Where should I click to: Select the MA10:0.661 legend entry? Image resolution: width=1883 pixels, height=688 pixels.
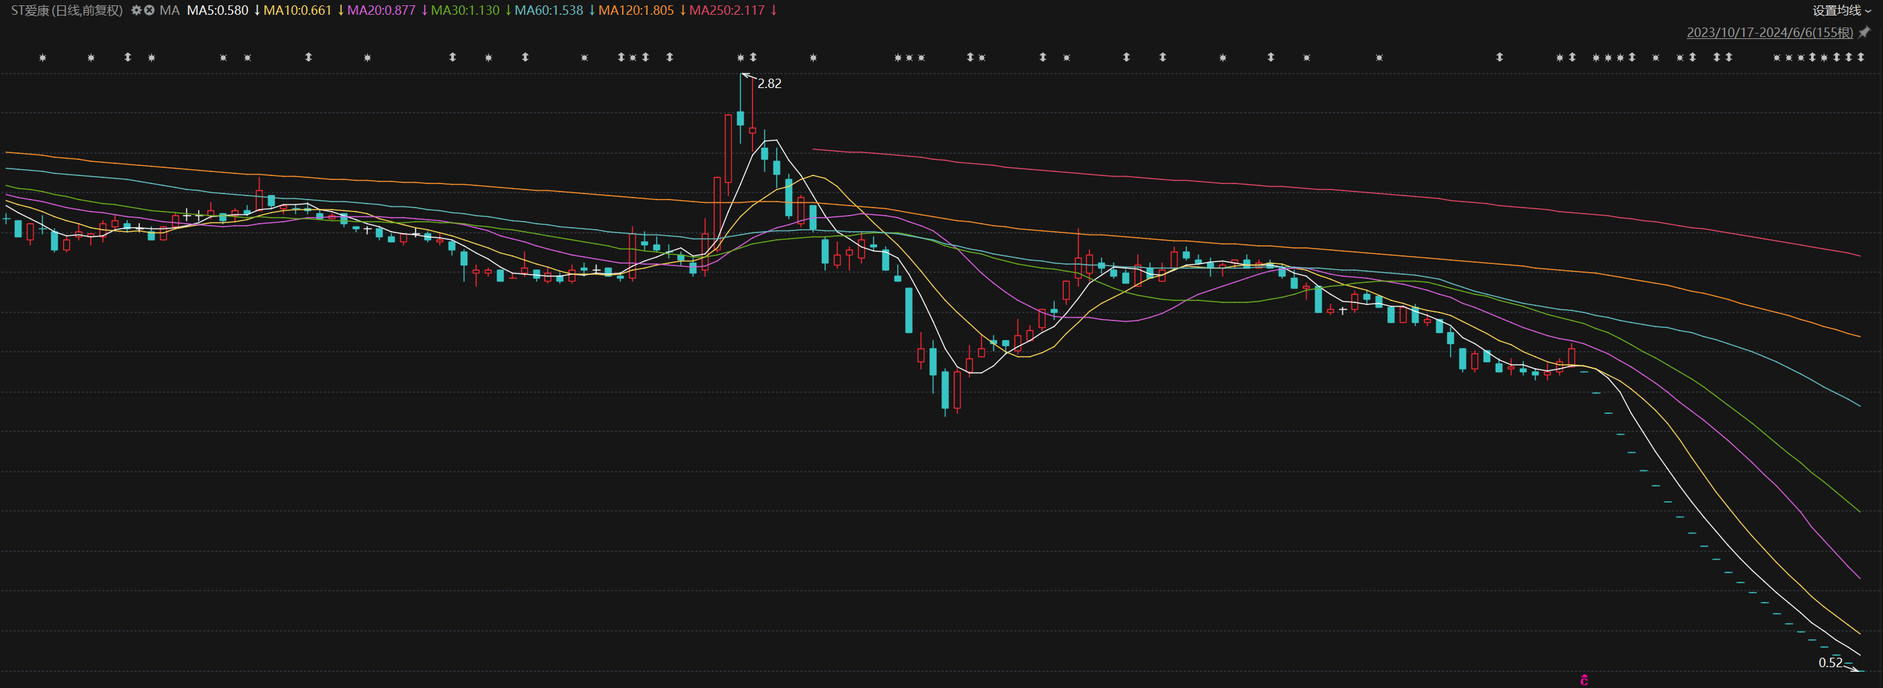click(297, 10)
